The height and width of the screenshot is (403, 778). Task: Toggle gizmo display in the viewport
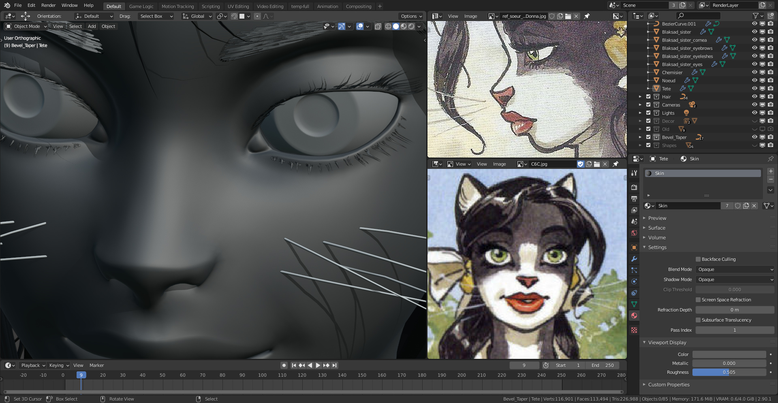click(x=342, y=26)
